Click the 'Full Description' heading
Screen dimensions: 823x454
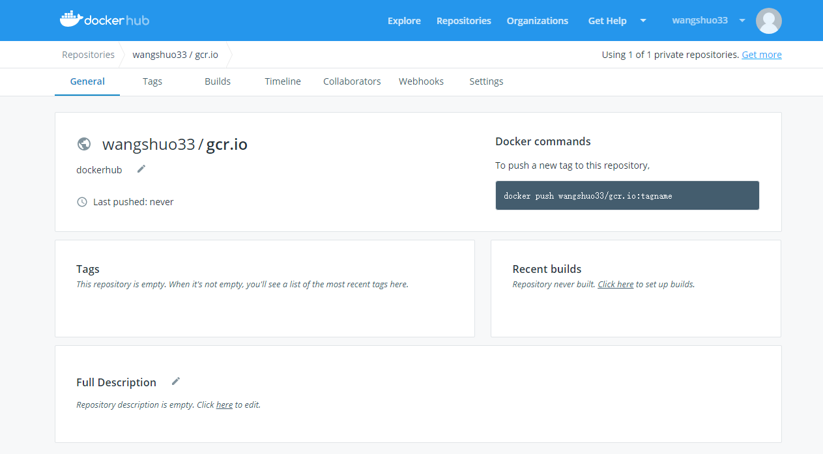116,382
